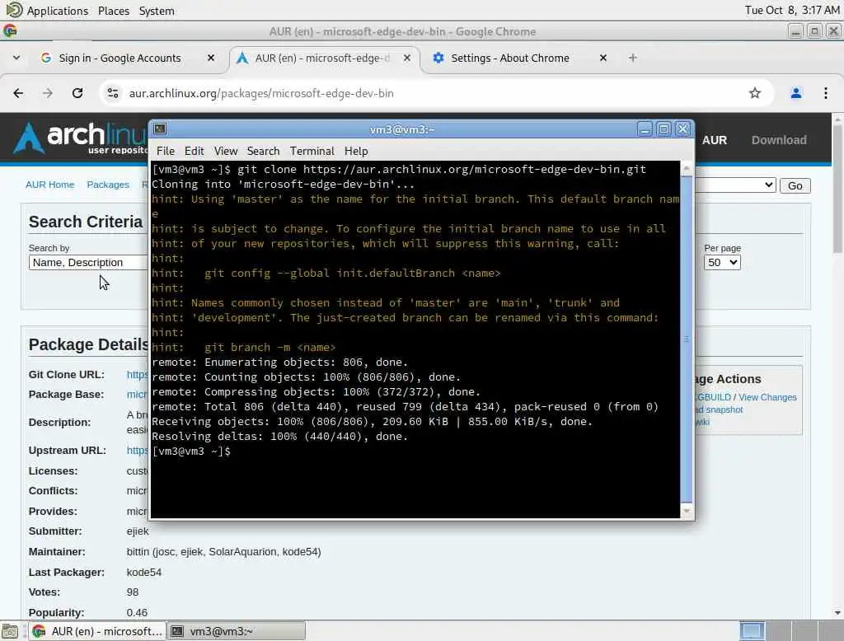Click the terminal window menu icon

(160, 129)
